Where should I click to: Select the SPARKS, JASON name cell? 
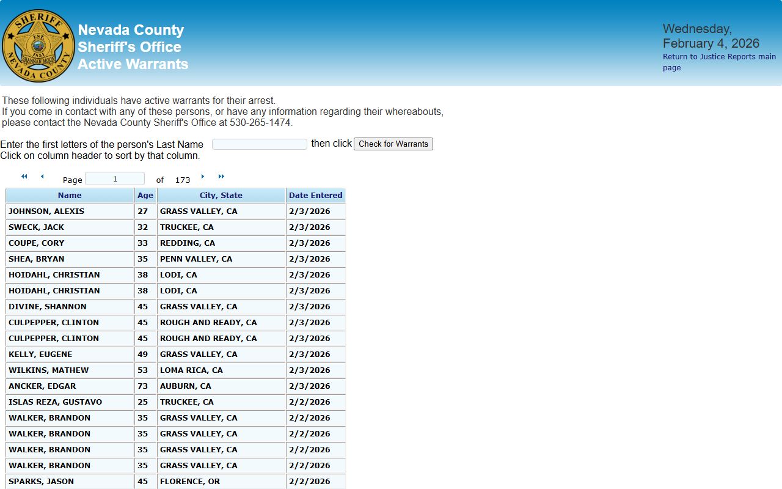coord(70,482)
